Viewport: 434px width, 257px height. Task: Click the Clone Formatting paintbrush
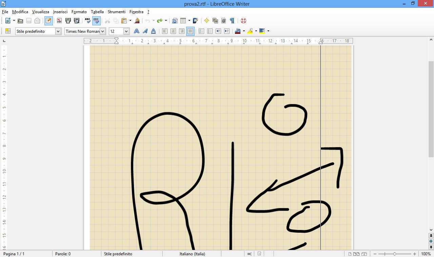(x=137, y=21)
